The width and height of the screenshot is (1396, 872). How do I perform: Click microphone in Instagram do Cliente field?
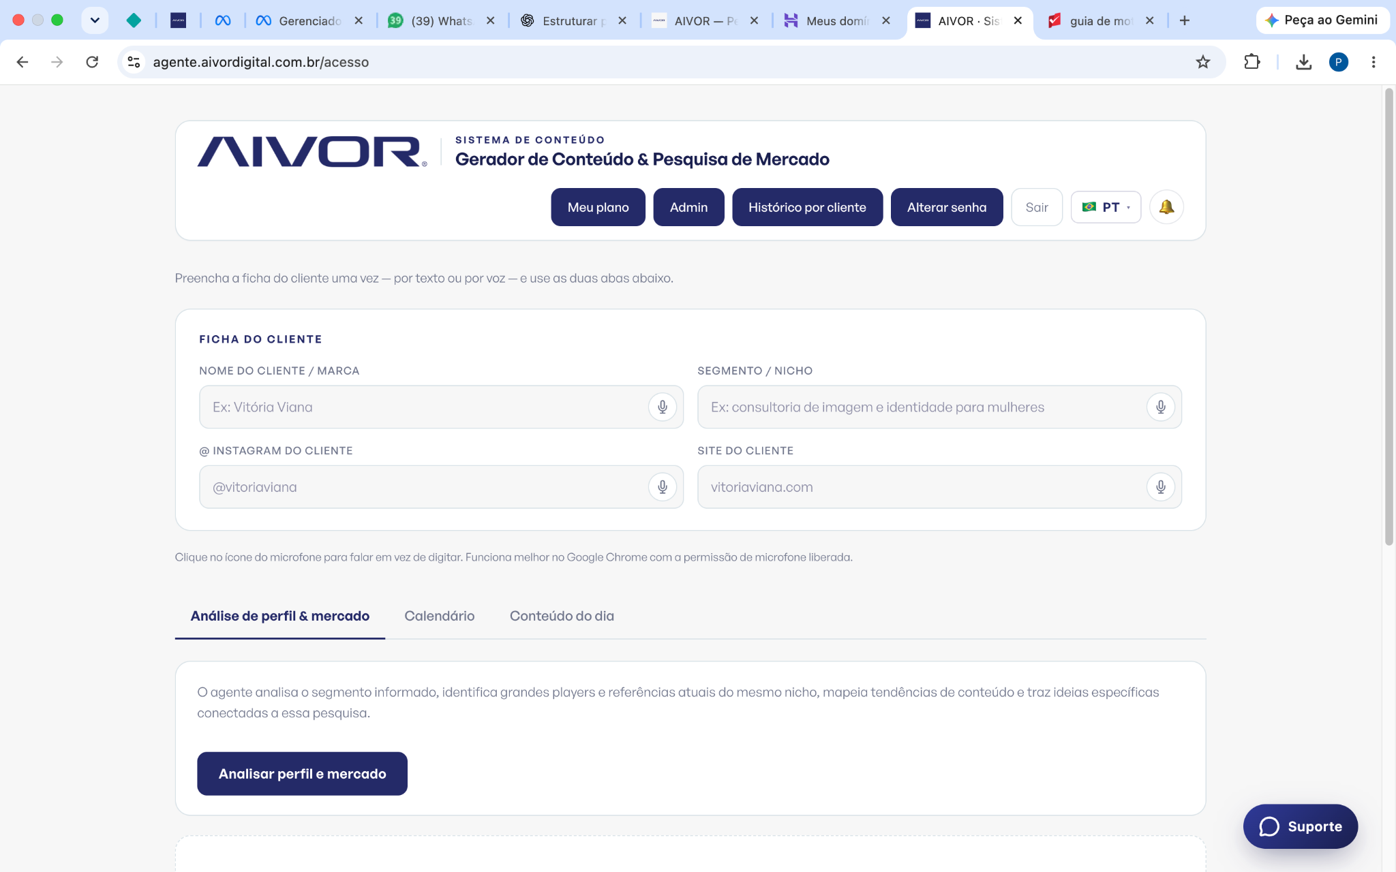(x=662, y=487)
